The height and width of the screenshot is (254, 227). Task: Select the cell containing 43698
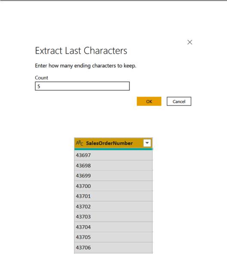coord(113,165)
